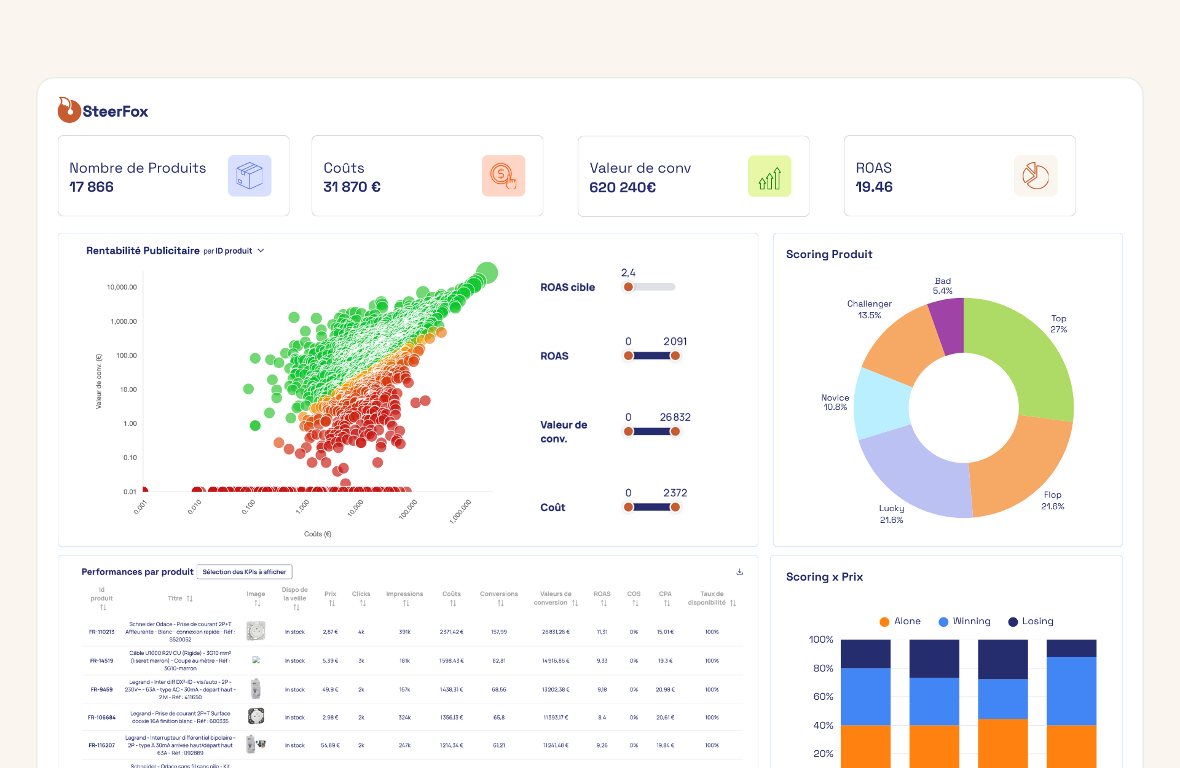The image size is (1180, 768).
Task: Click the Coût slider's right handle
Action: point(675,507)
